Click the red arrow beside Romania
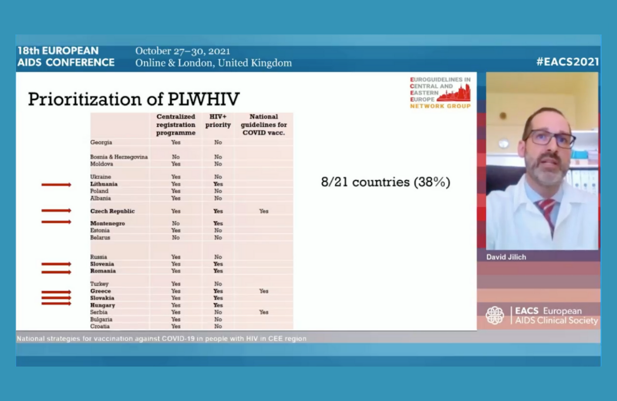This screenshot has height=401, width=617. [56, 271]
